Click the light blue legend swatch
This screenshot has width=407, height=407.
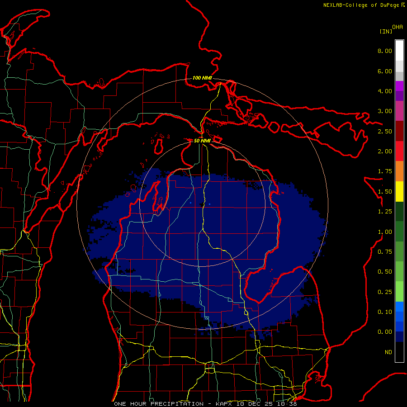tap(399, 307)
